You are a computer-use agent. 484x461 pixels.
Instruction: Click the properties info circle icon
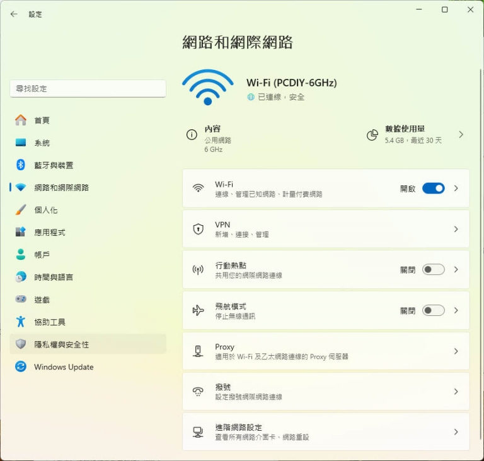coord(192,135)
